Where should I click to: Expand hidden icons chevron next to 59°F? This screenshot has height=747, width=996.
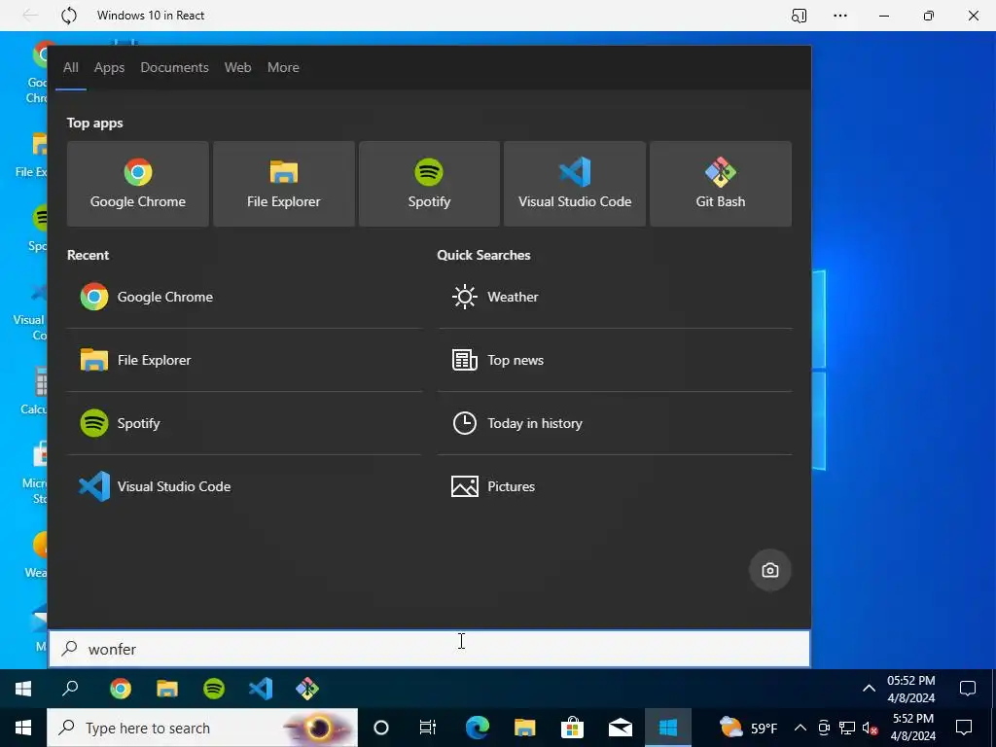click(x=800, y=728)
